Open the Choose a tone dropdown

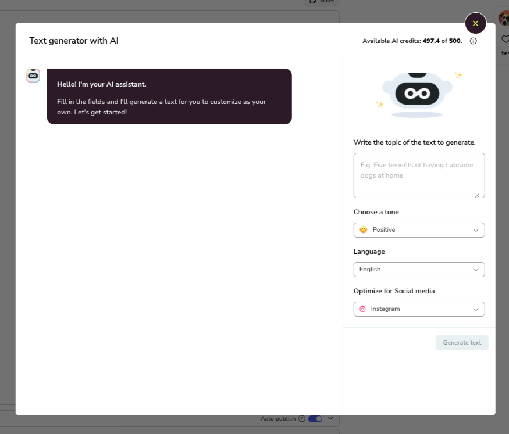(x=419, y=229)
